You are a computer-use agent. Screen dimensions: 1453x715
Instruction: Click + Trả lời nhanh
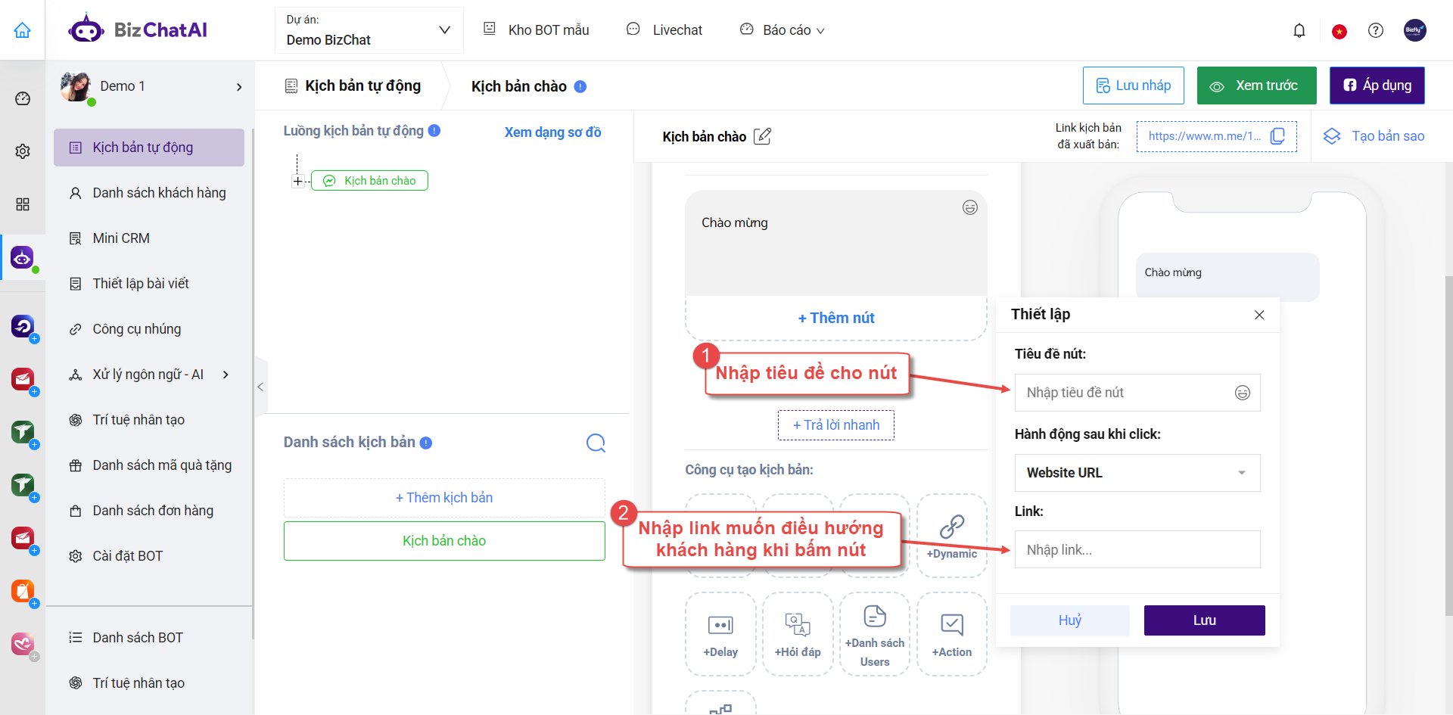[836, 425]
